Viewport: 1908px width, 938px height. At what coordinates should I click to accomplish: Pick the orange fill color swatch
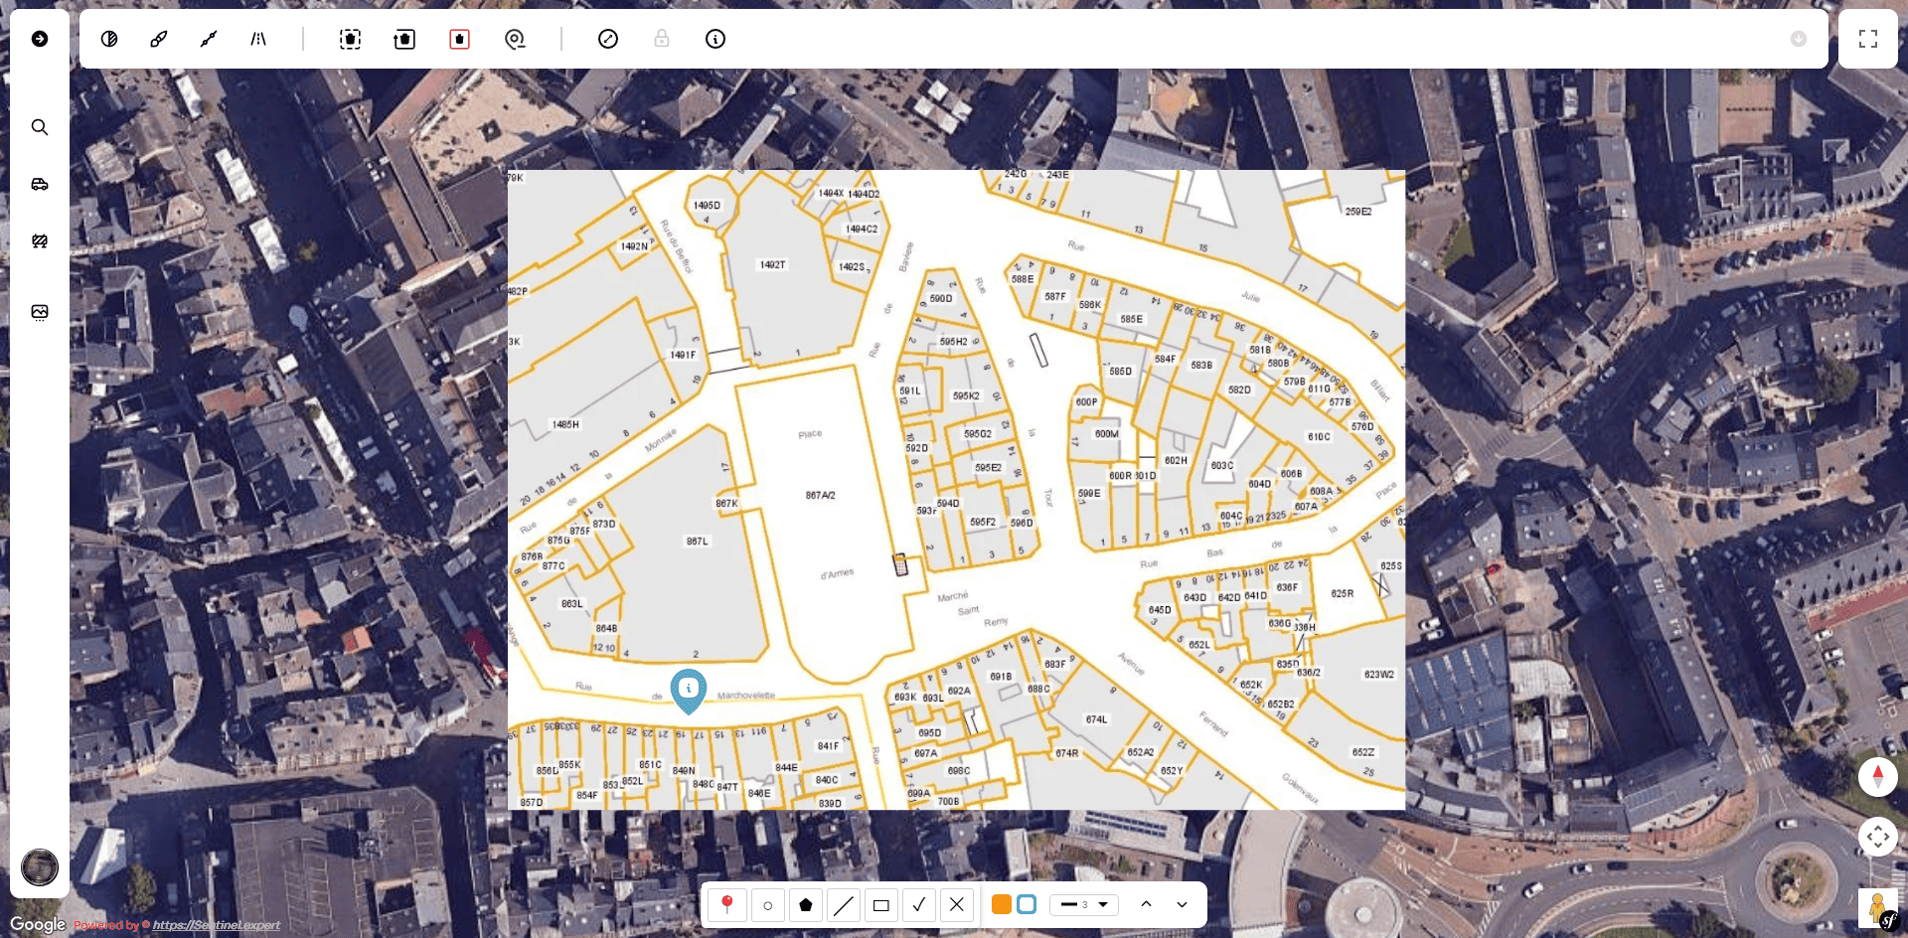point(1002,904)
